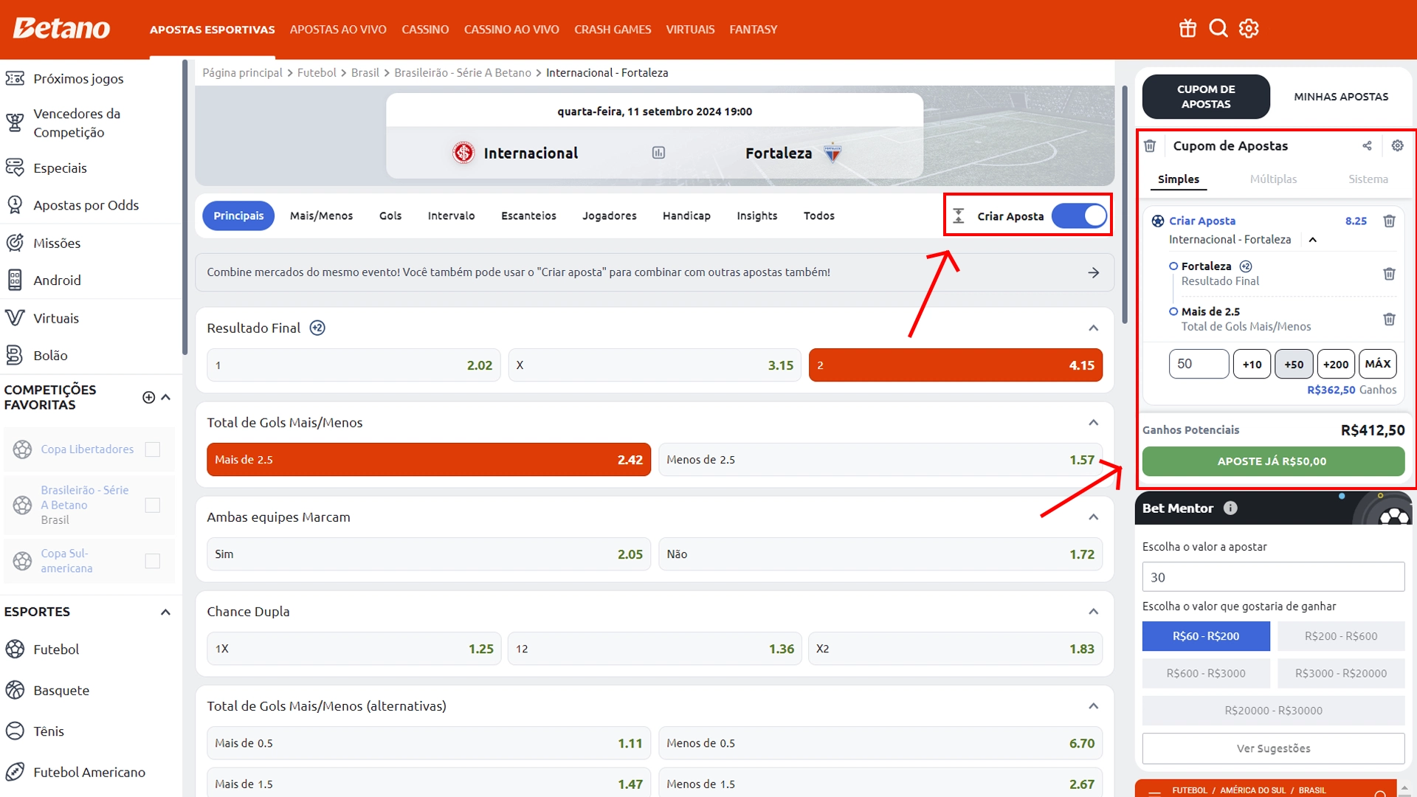Viewport: 1417px width, 797px height.
Task: Open the Minhas Apostas tab
Action: point(1341,97)
